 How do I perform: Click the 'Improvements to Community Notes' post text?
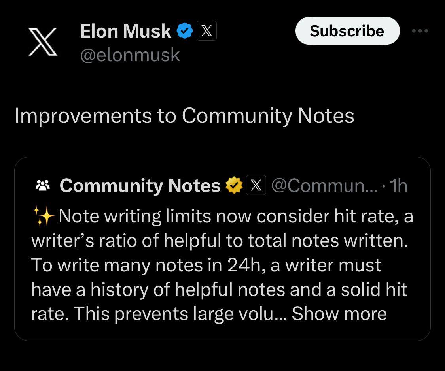[x=184, y=116]
